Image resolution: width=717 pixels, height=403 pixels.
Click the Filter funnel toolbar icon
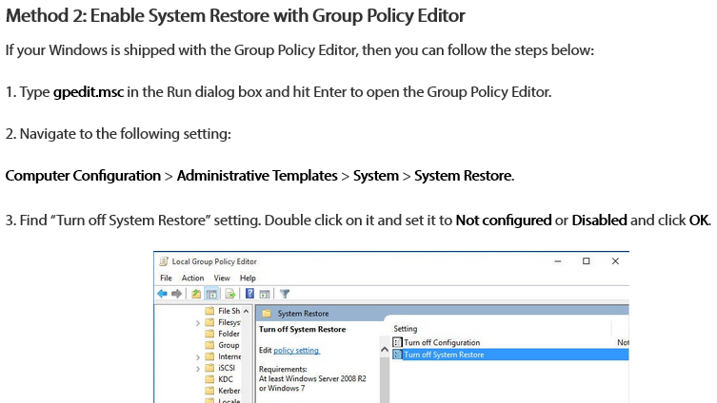tap(284, 294)
